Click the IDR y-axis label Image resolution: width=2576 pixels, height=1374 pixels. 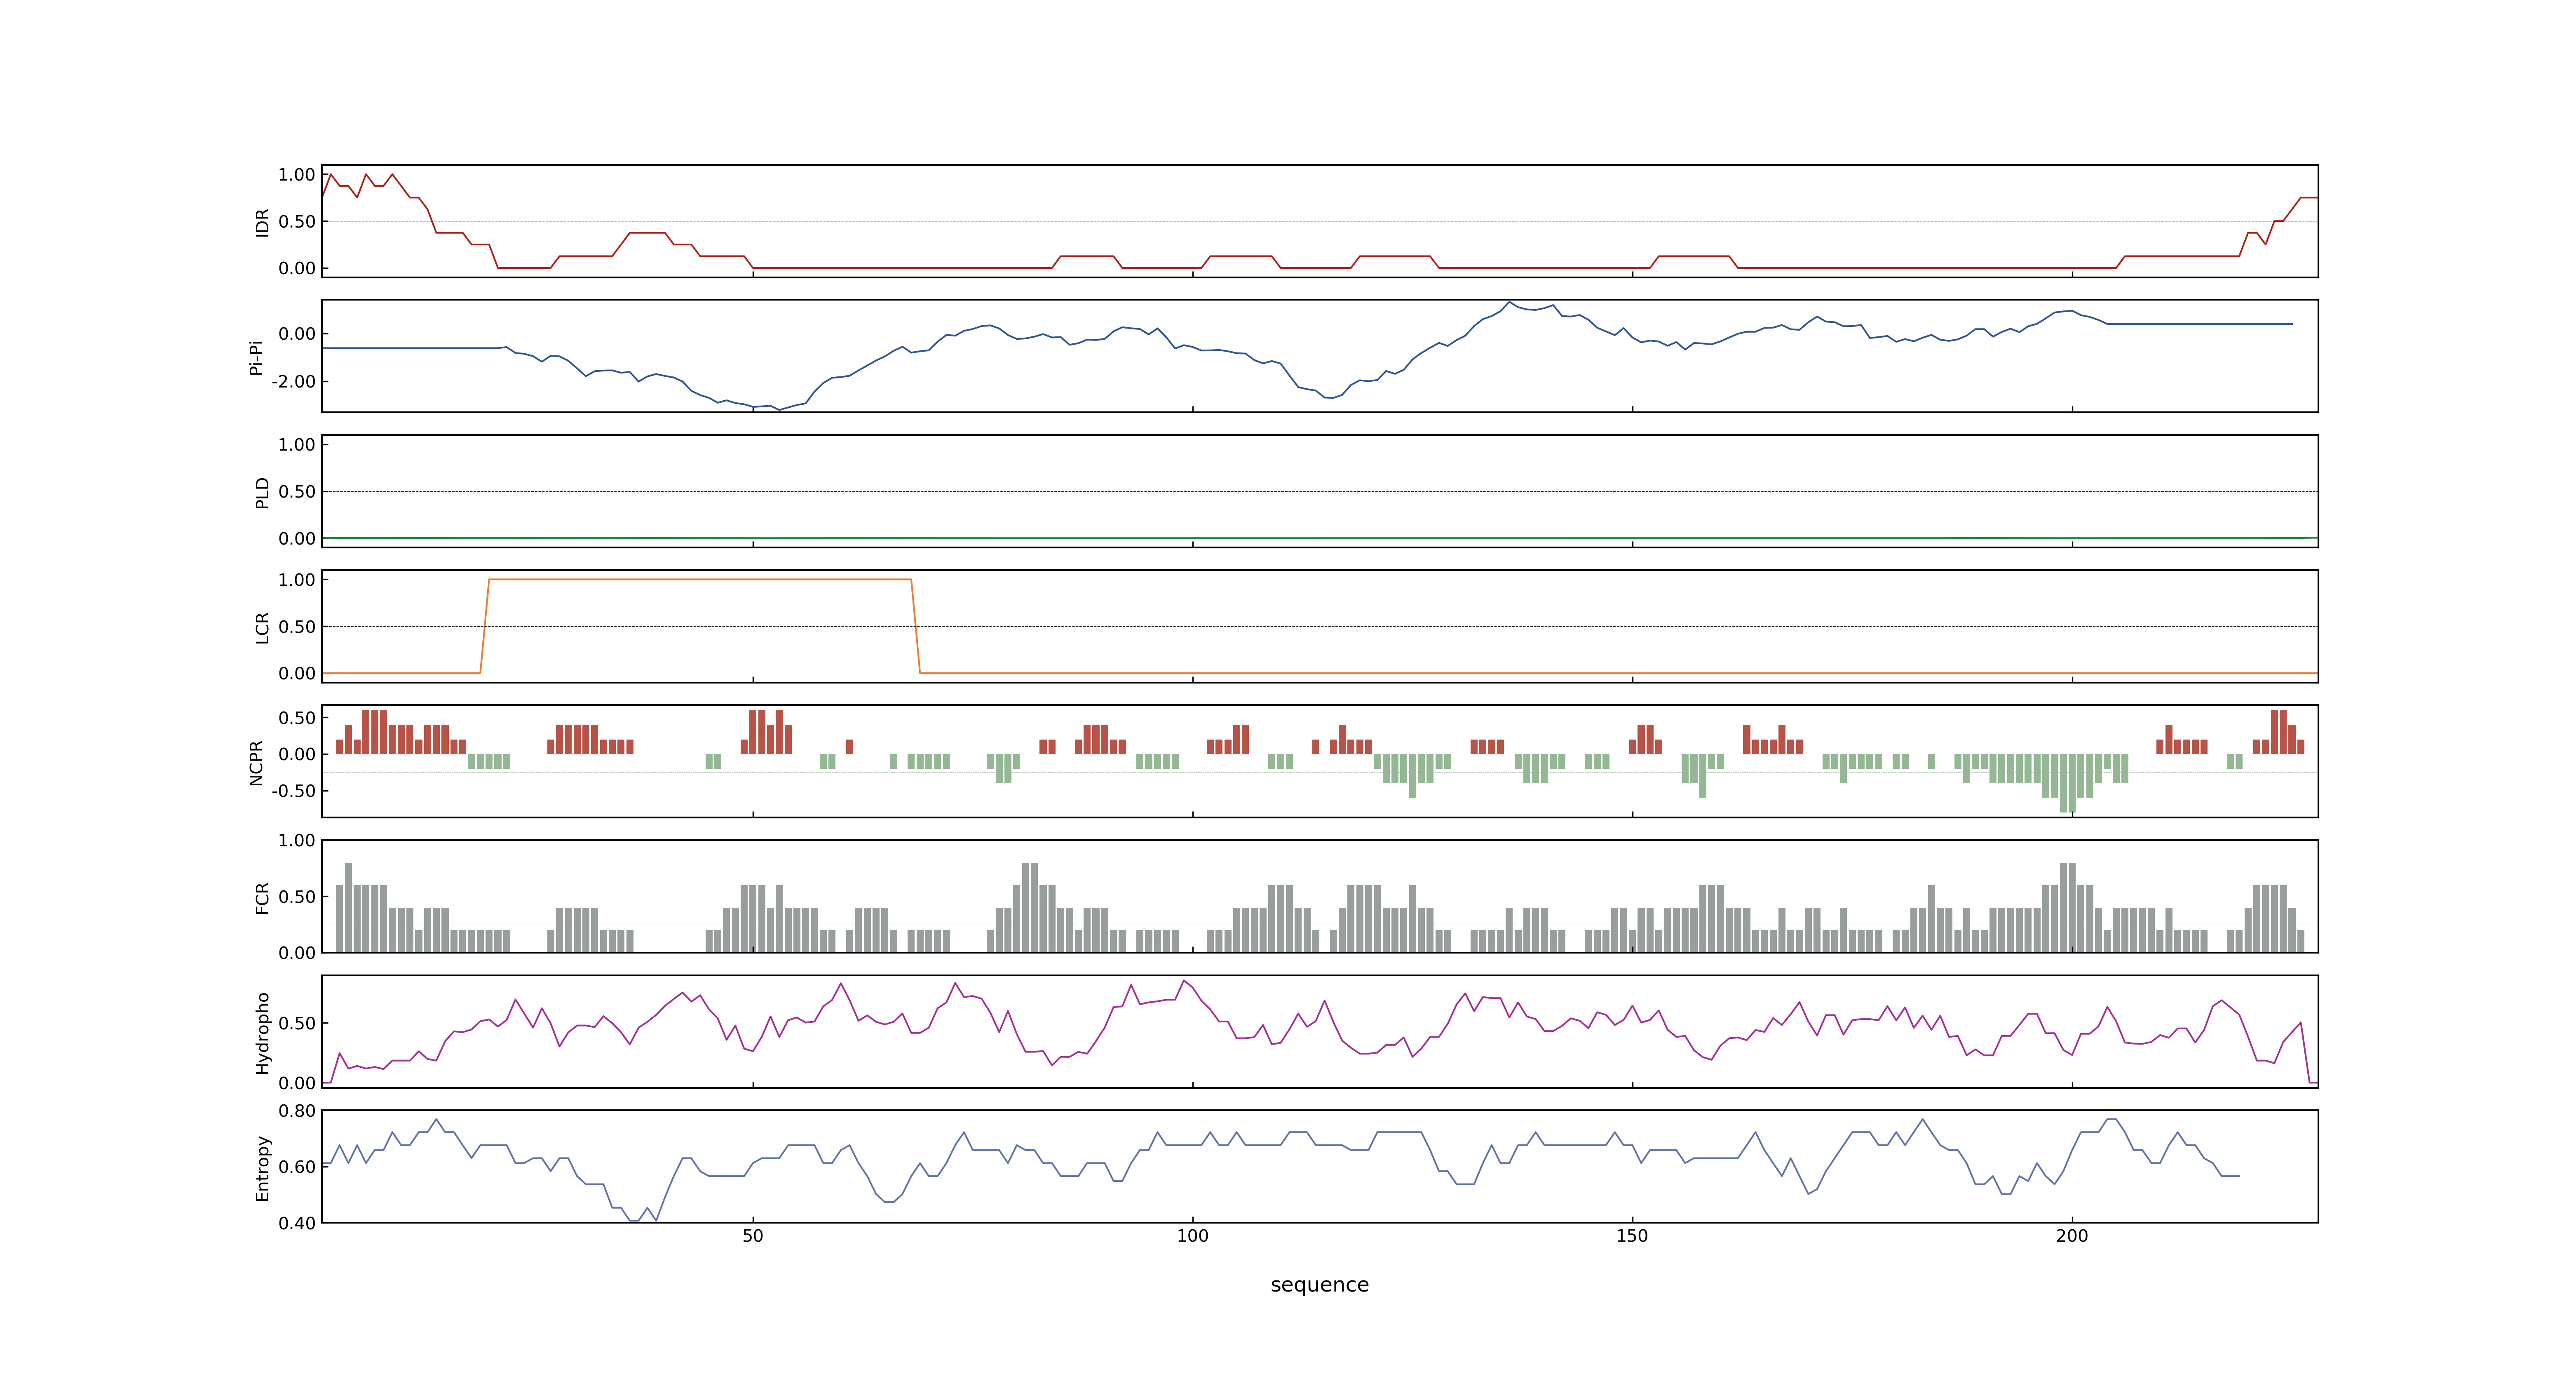(262, 222)
